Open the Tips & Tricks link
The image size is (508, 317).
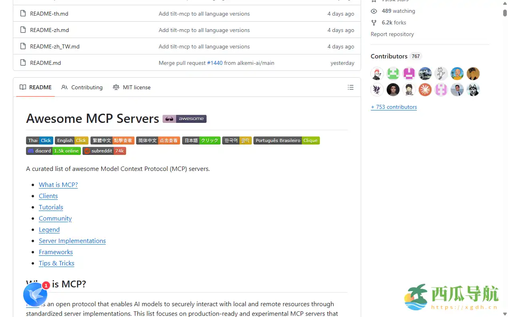(x=56, y=263)
